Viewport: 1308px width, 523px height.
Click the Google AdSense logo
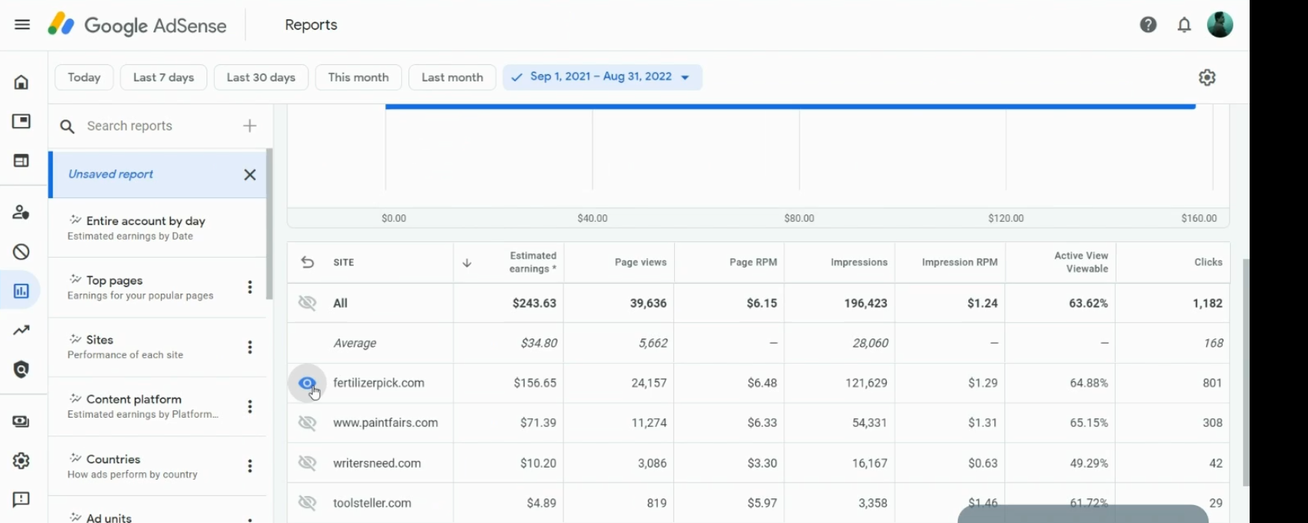pyautogui.click(x=137, y=25)
